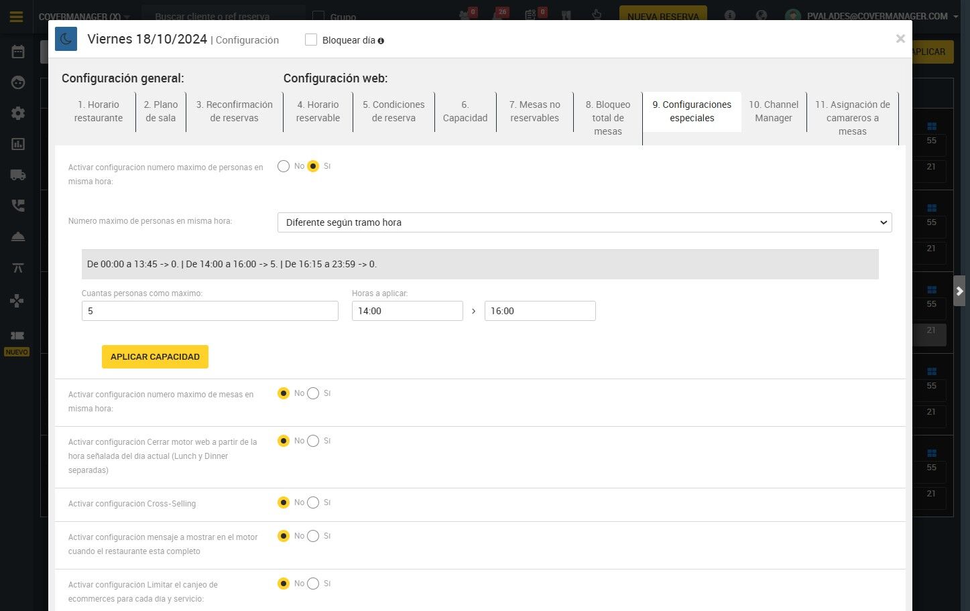
Task: Open the 10. Channel Manager tab
Action: (774, 111)
